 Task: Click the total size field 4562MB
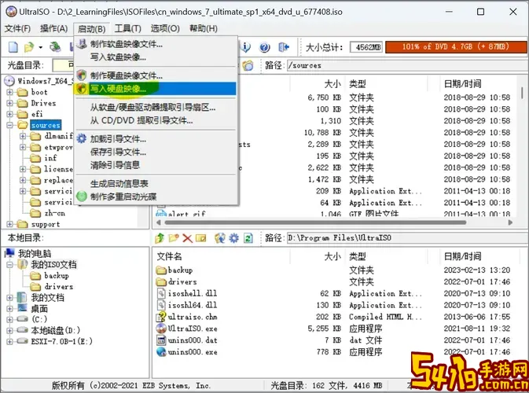click(x=366, y=47)
